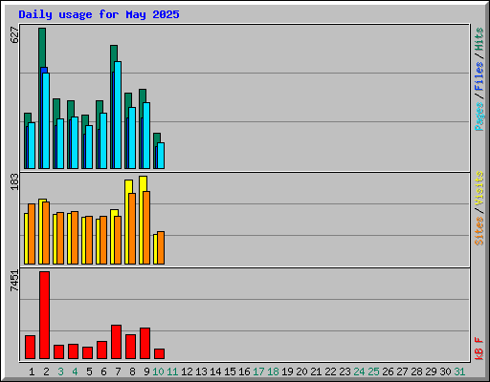Click day 9 on the x-axis
This screenshot has width=490, height=382.
[x=146, y=371]
